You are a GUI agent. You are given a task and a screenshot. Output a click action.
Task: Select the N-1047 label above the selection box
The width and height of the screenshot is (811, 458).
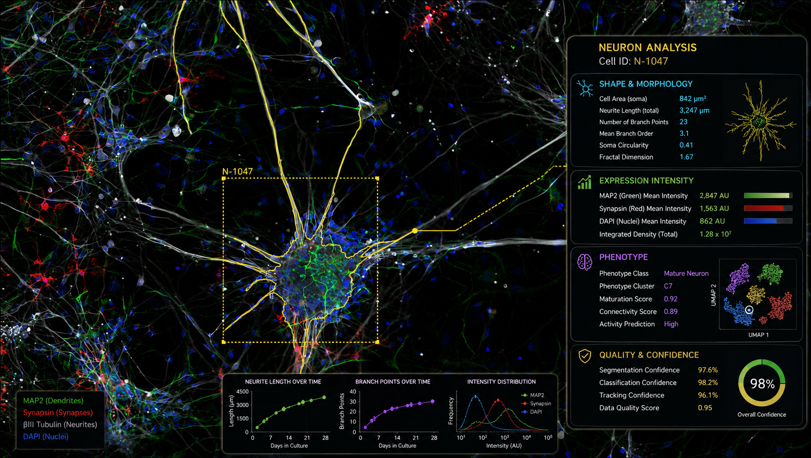point(237,171)
